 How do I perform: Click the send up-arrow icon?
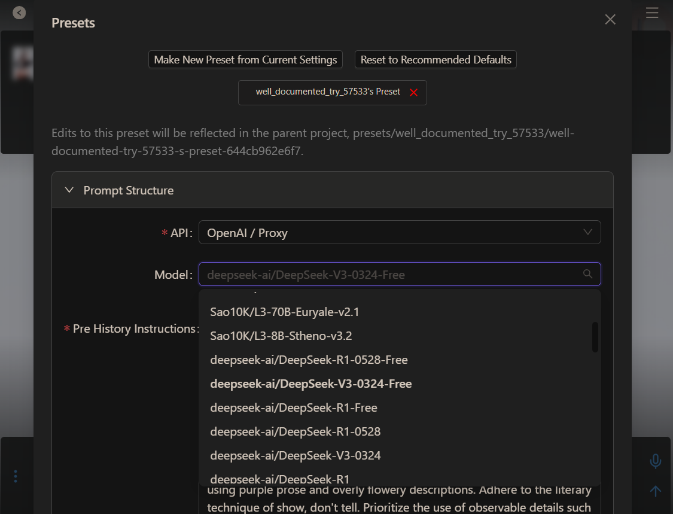pos(655,491)
